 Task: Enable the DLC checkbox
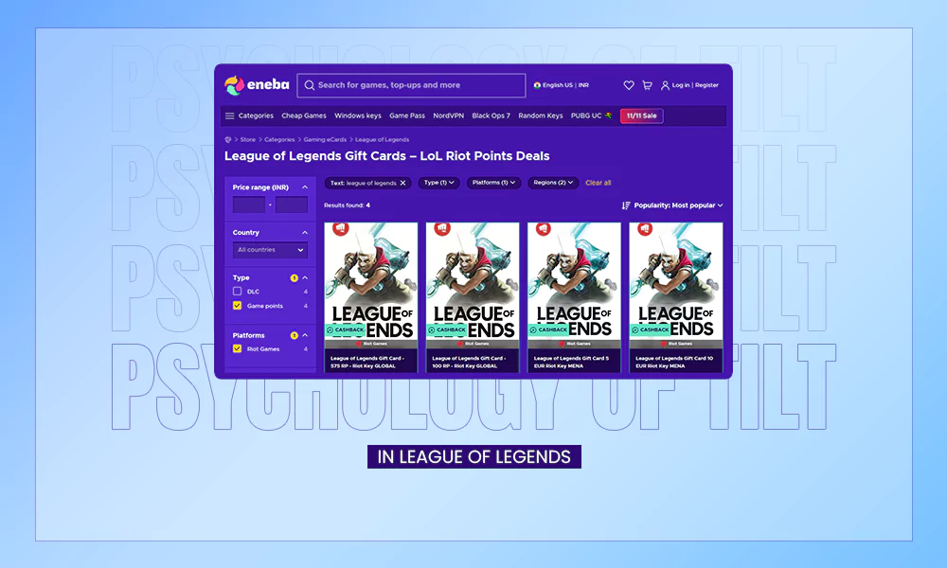pyautogui.click(x=237, y=292)
